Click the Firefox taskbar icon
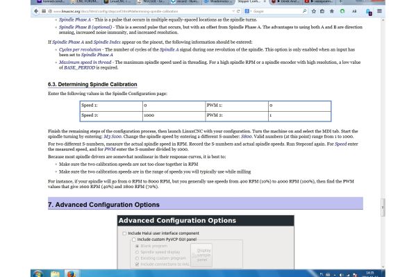416x277 pixels. (x=71, y=274)
